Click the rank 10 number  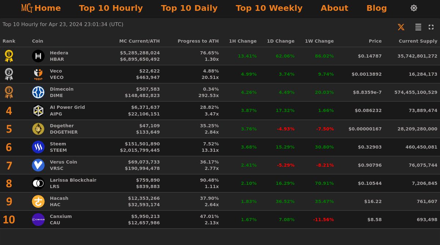coord(9,220)
